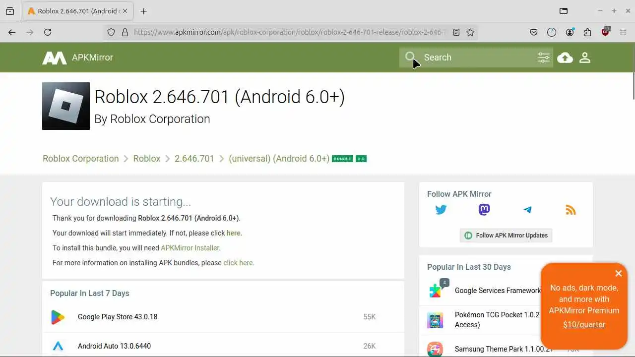635x357 pixels.
Task: Open the user account login icon
Action: [x=585, y=58]
